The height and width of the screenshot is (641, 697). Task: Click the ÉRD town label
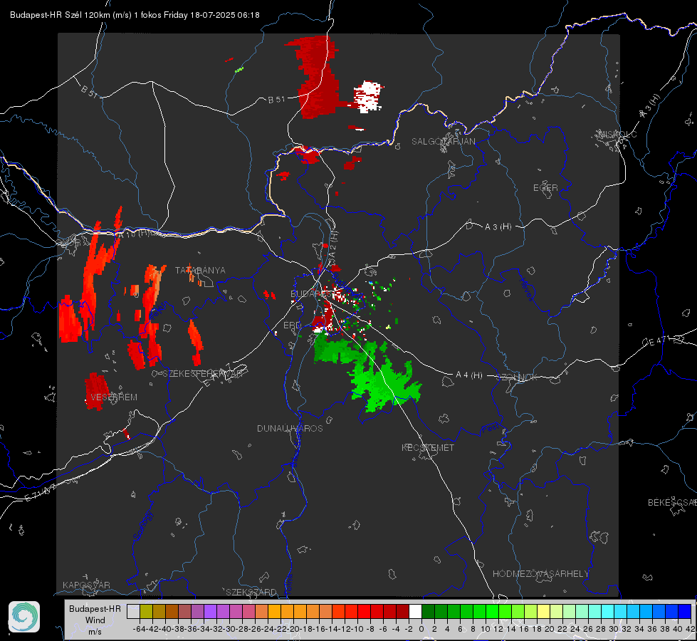(292, 325)
